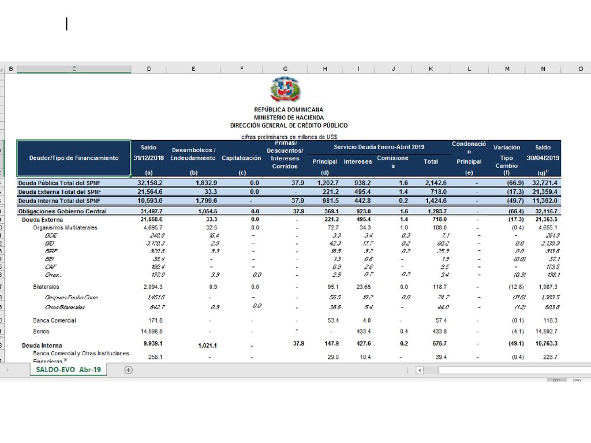Select the 'Deudor/Tipo de Financiamiento' header cell

(x=74, y=158)
